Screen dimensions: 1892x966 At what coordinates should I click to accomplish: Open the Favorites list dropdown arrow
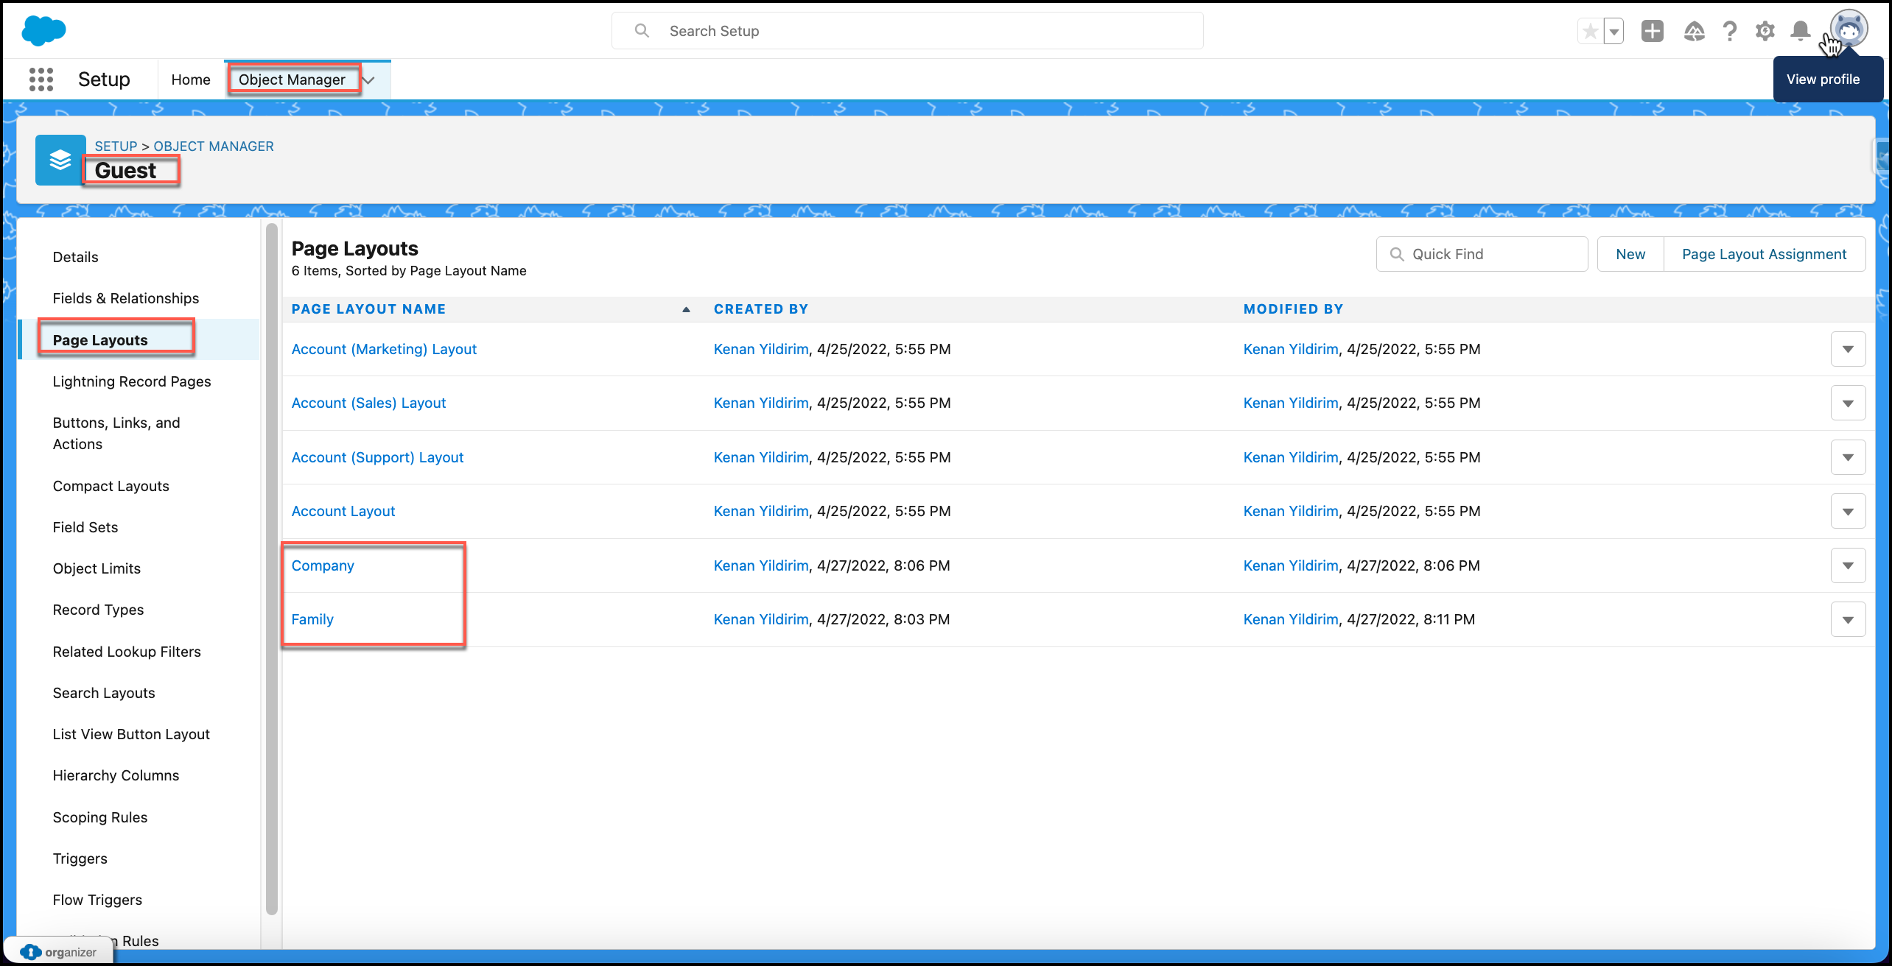pos(1614,31)
